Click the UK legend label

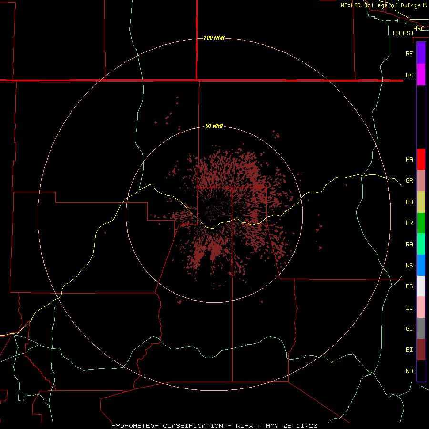[x=409, y=75]
